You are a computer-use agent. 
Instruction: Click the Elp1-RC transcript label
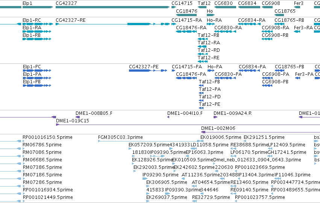32,20
